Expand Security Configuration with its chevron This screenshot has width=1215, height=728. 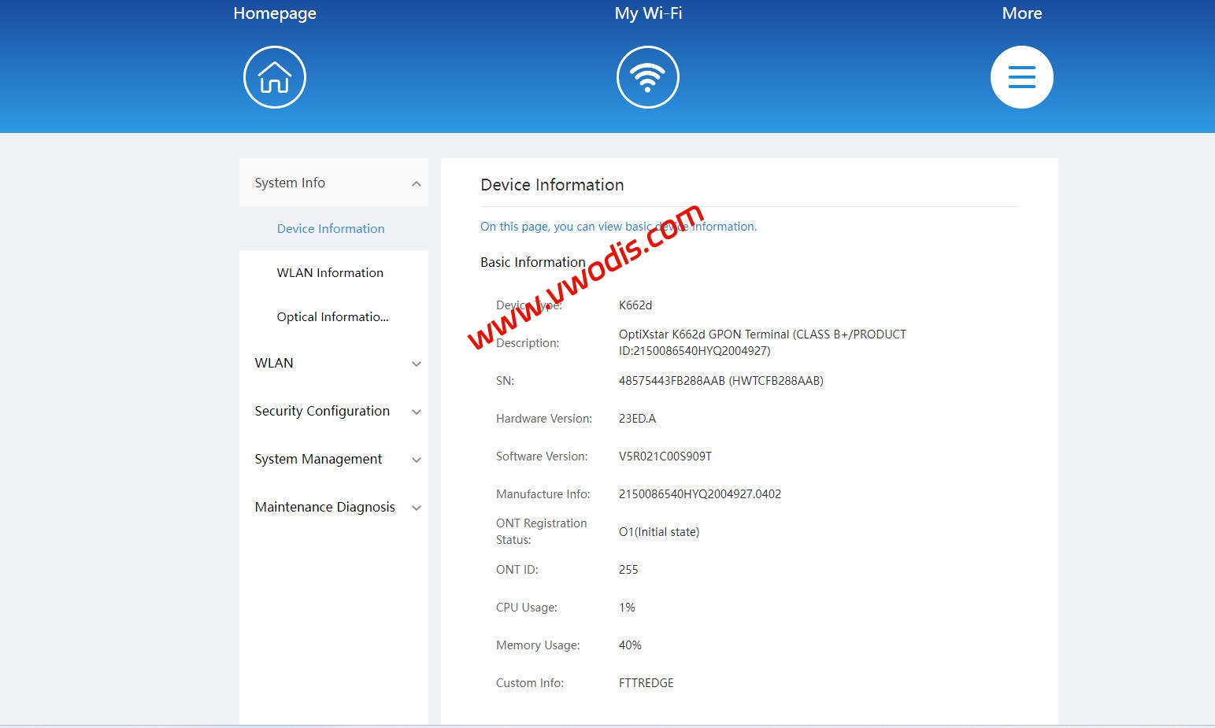pyautogui.click(x=417, y=412)
